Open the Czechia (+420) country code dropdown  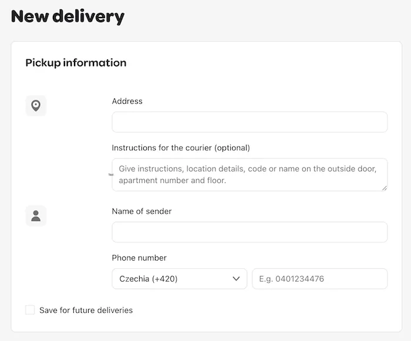[179, 279]
